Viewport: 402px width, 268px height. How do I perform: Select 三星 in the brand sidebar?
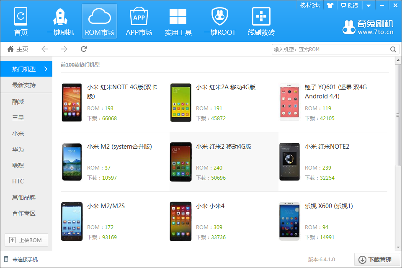pyautogui.click(x=18, y=118)
